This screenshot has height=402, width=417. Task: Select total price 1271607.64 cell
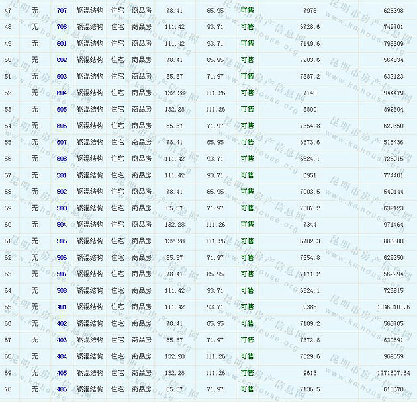click(x=391, y=373)
